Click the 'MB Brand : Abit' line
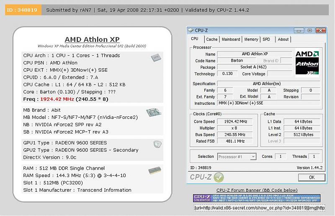 [x=42, y=110]
